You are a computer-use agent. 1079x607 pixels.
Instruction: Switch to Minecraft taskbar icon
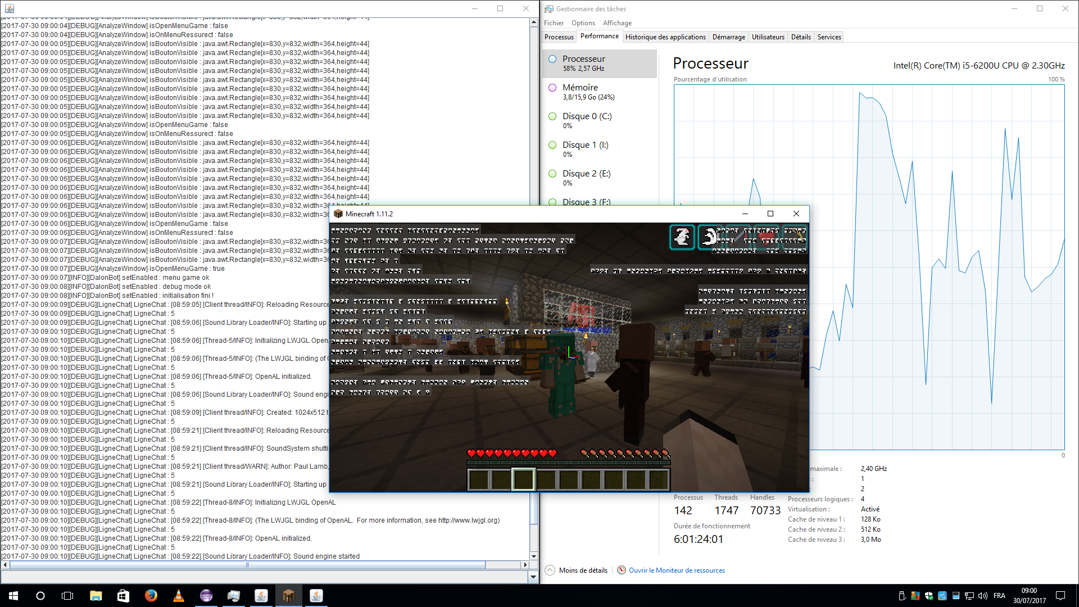288,596
